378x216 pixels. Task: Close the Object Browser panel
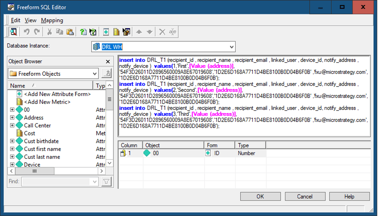(x=108, y=62)
